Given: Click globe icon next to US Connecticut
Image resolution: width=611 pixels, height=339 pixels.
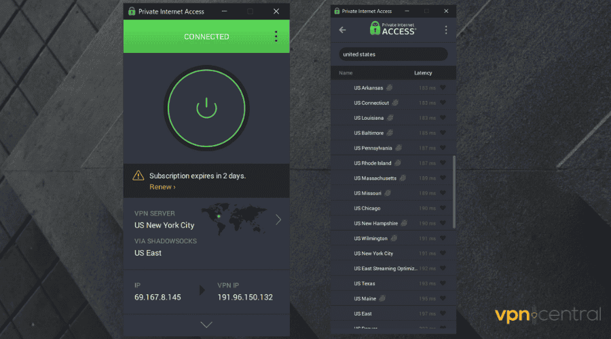Looking at the screenshot, I should [x=395, y=103].
